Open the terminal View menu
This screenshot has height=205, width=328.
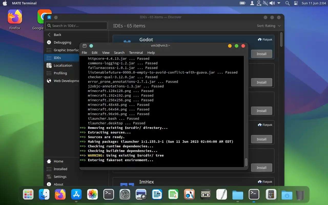coord(106,53)
